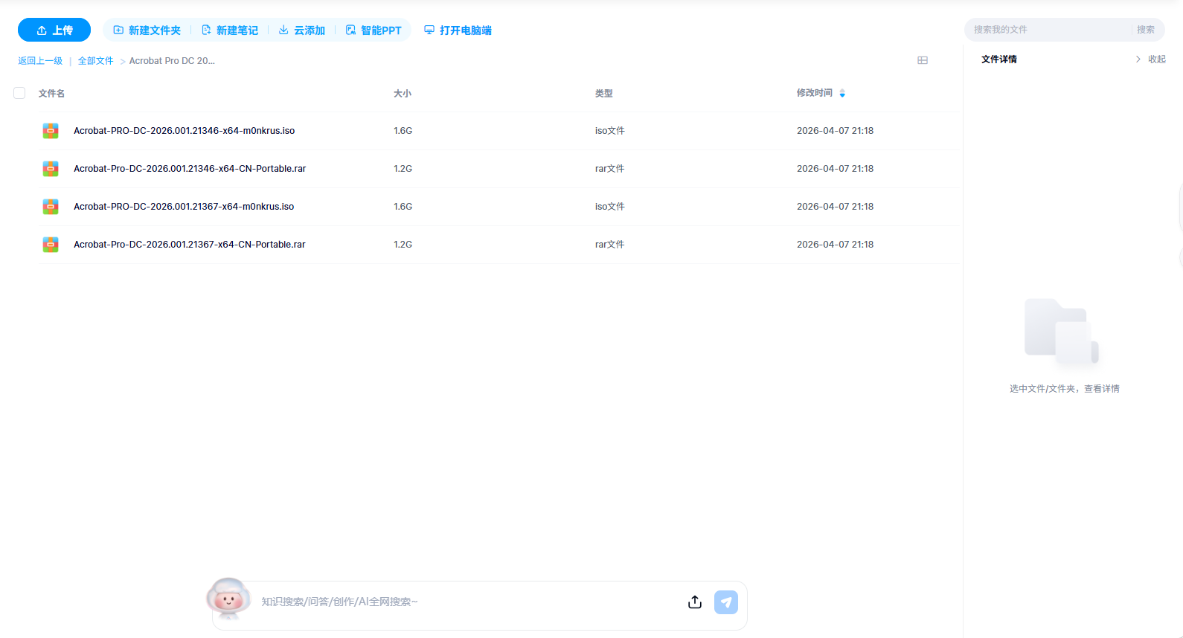Sort by the 类型 column header
1183x638 pixels.
(604, 94)
